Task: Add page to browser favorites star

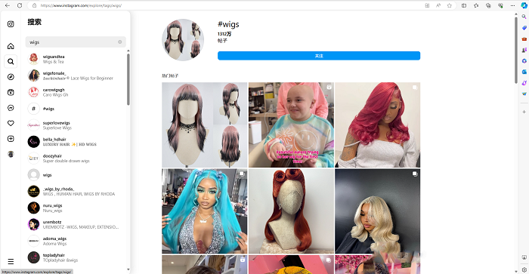Action: tap(450, 5)
